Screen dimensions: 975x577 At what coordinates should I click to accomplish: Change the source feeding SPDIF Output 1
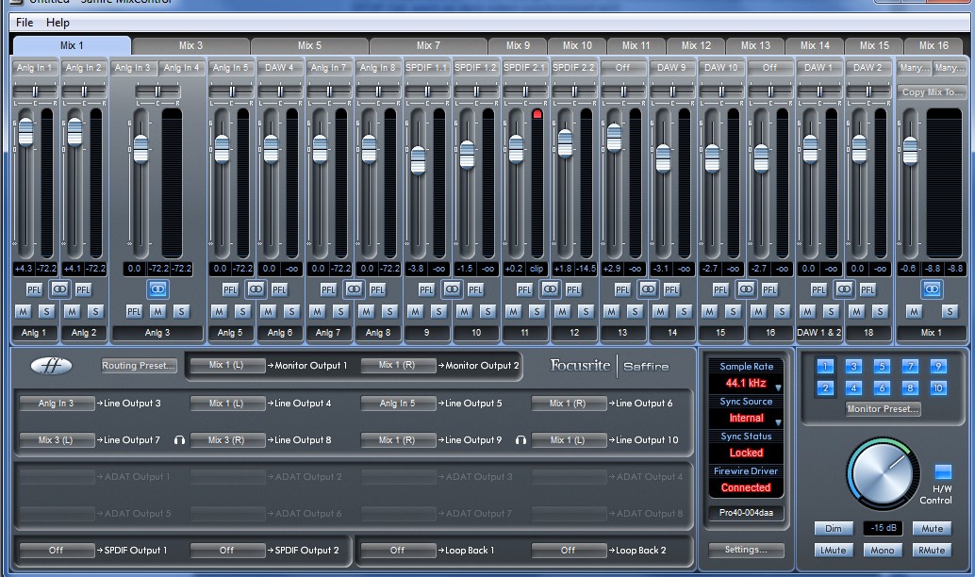pyautogui.click(x=57, y=551)
